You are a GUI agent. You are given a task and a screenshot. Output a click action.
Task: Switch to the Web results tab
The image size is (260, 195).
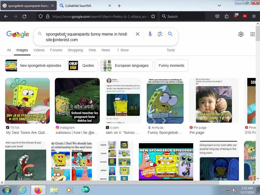click(x=92, y=50)
